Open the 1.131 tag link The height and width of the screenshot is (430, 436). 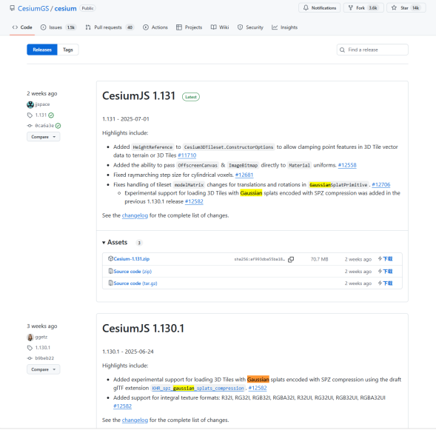click(41, 115)
